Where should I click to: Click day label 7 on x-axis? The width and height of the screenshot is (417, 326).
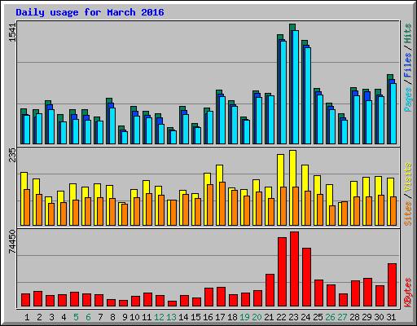[100, 317]
